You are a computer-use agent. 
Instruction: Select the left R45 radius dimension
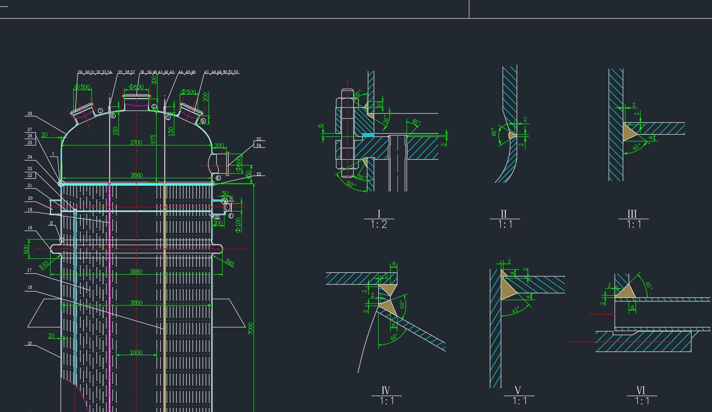pyautogui.click(x=44, y=265)
